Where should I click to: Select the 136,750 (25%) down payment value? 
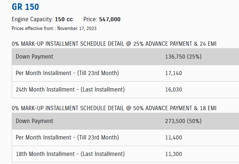tap(184, 57)
